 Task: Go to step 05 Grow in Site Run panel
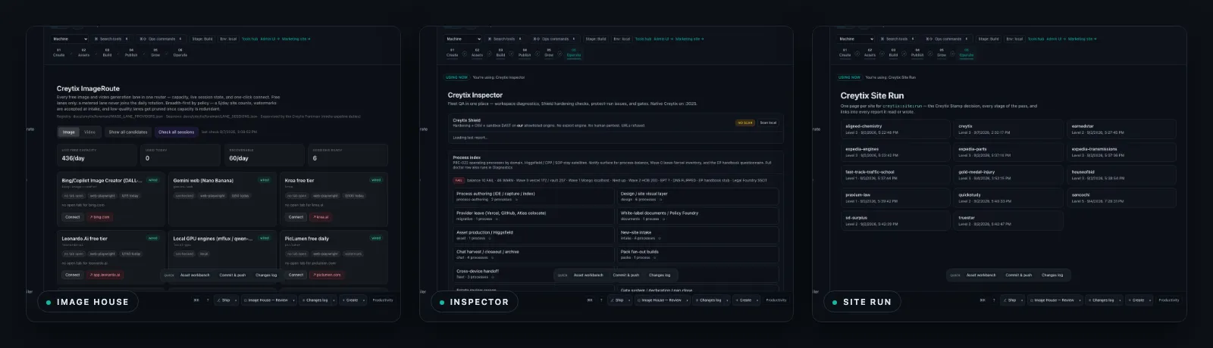(x=942, y=53)
